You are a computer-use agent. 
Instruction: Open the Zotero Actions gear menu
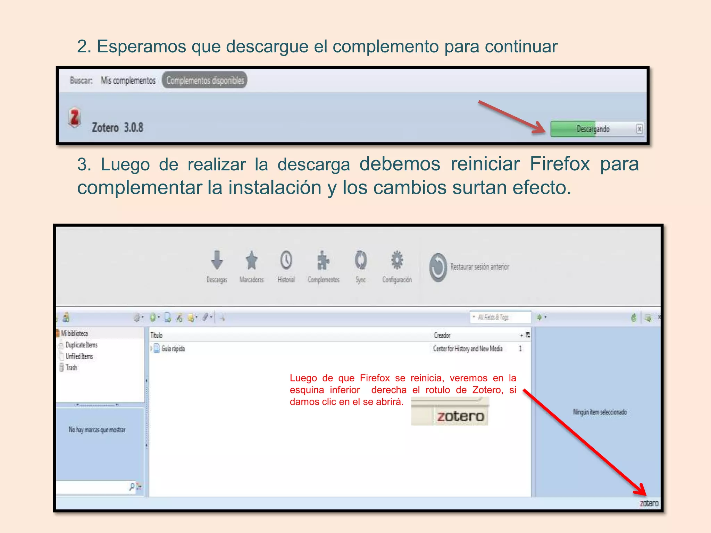[139, 318]
